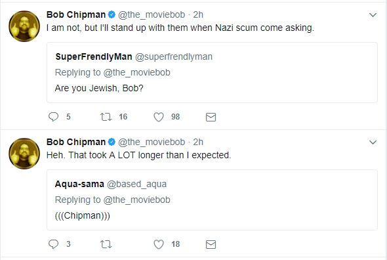Click envelope icon on second tweet
Viewport: 387px width, 260px height.
click(x=211, y=245)
